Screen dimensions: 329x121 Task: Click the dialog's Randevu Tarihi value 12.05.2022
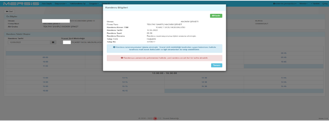tap(152, 30)
